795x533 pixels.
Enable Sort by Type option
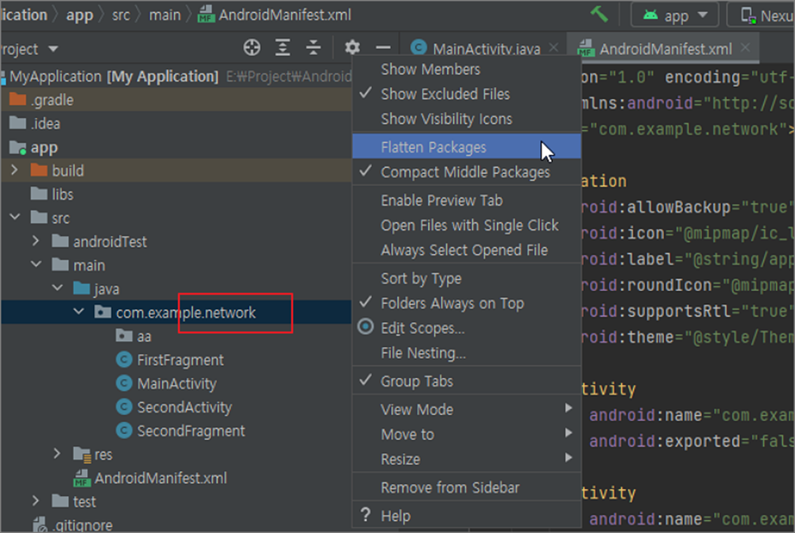click(466, 278)
